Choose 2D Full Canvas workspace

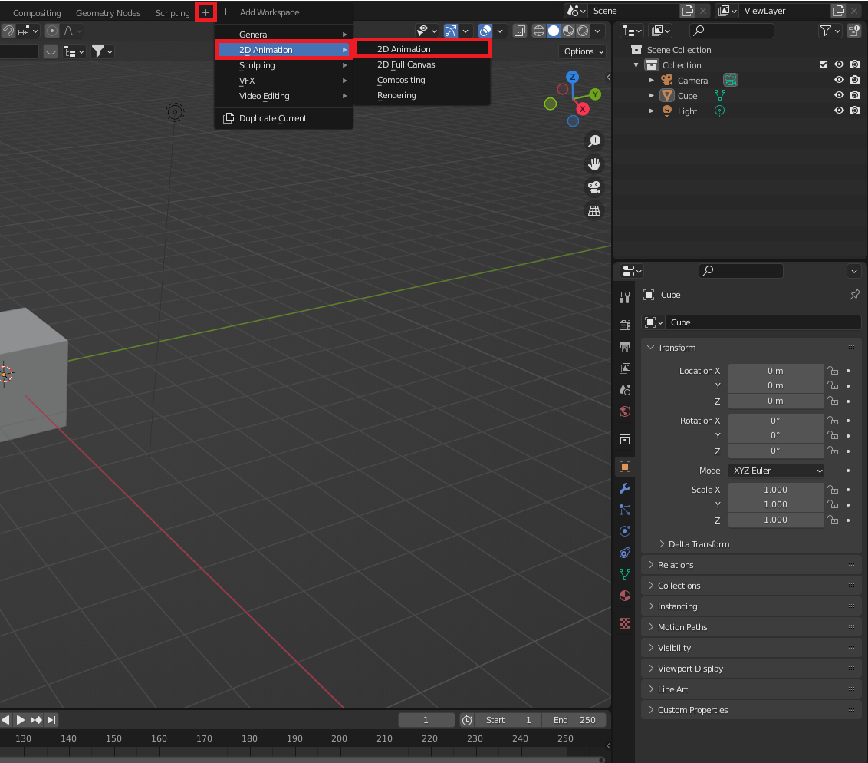pos(422,64)
